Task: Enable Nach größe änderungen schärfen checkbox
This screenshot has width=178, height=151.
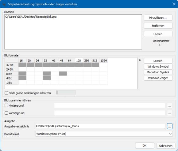Action: coord(6,93)
